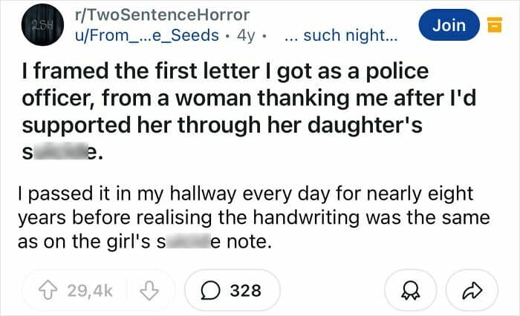Click the comment bubble icon
This screenshot has width=520, height=316.
212,290
